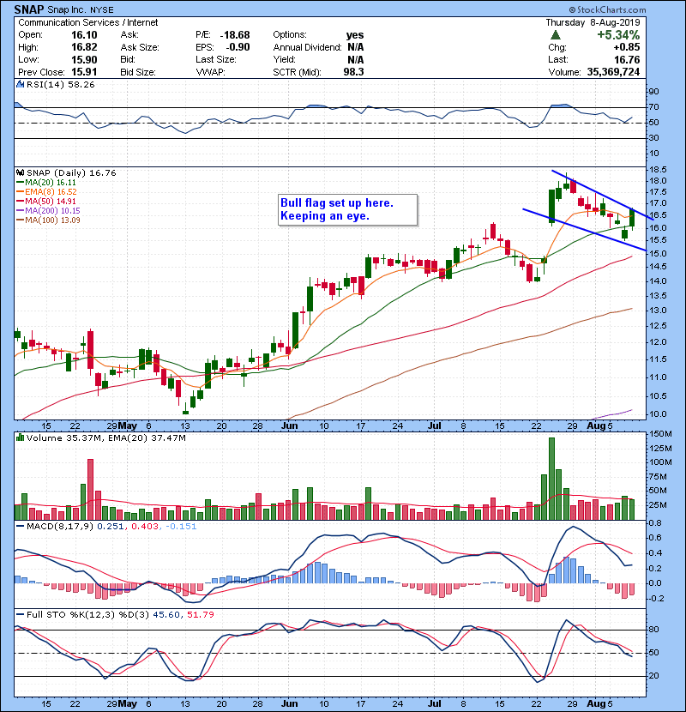The width and height of the screenshot is (686, 712).
Task: Click the Volume panel bar icon
Action: pos(20,437)
